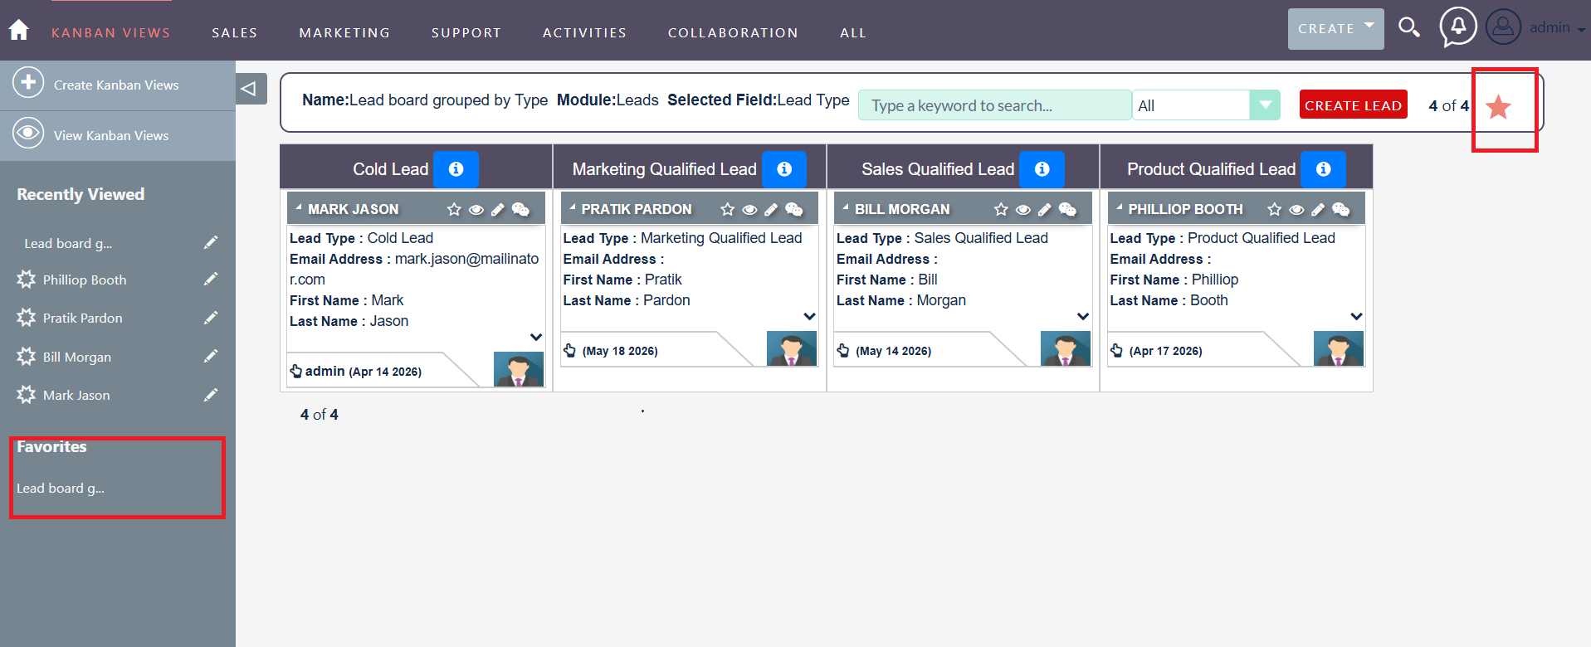Click pencil icon beside Bill Morgan in sidebar
The width and height of the screenshot is (1591, 647).
pos(211,357)
